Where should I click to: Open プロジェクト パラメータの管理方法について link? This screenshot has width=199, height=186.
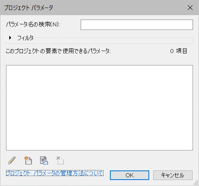(55, 173)
